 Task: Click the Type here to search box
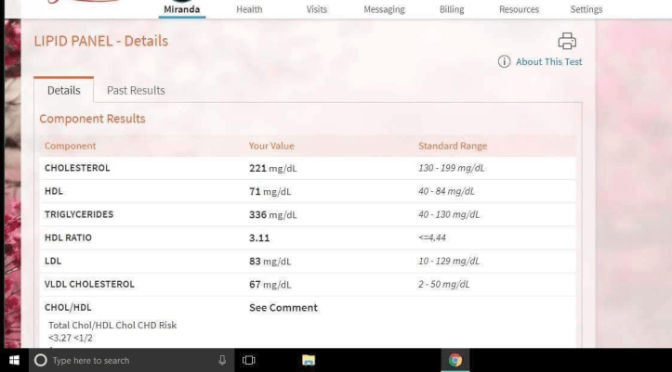[x=130, y=360]
